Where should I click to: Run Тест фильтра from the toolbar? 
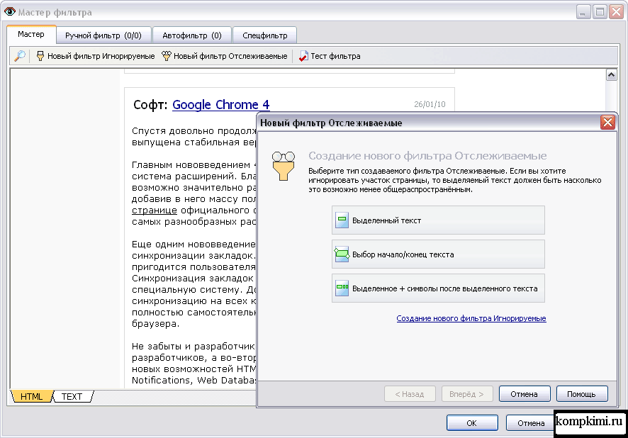click(x=329, y=56)
